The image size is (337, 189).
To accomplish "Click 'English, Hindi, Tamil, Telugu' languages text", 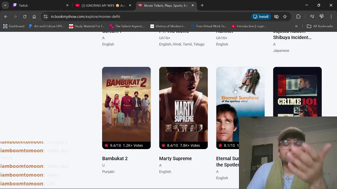I will pos(182,44).
